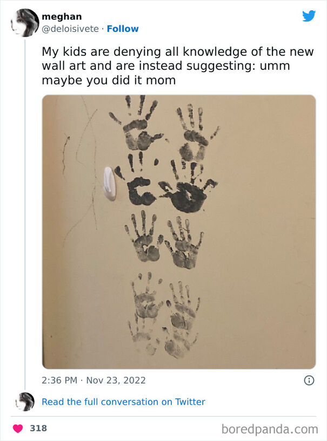The width and height of the screenshot is (327, 441).
Task: Click the small avatar beside the conversation link
Action: pos(25,402)
